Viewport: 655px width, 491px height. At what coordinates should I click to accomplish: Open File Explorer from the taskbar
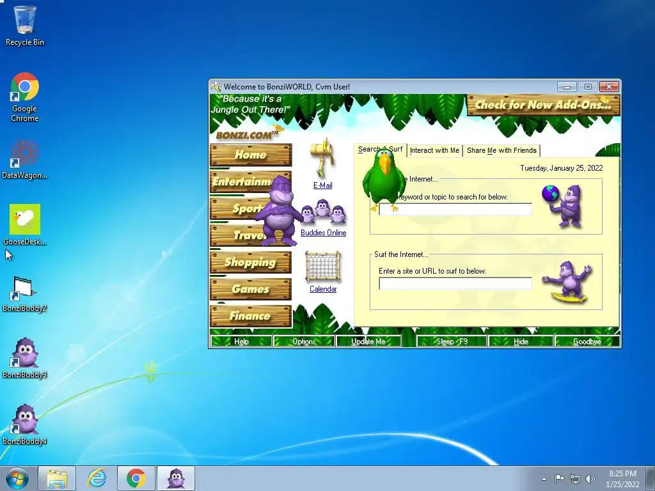(x=57, y=478)
